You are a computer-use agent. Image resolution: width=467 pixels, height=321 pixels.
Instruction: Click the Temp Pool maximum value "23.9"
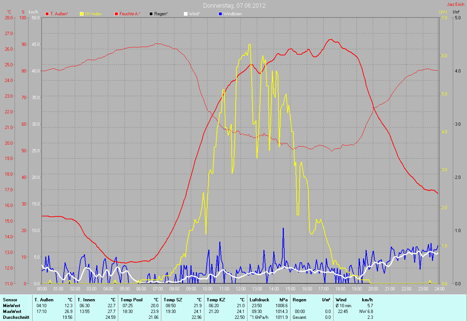tap(155, 311)
